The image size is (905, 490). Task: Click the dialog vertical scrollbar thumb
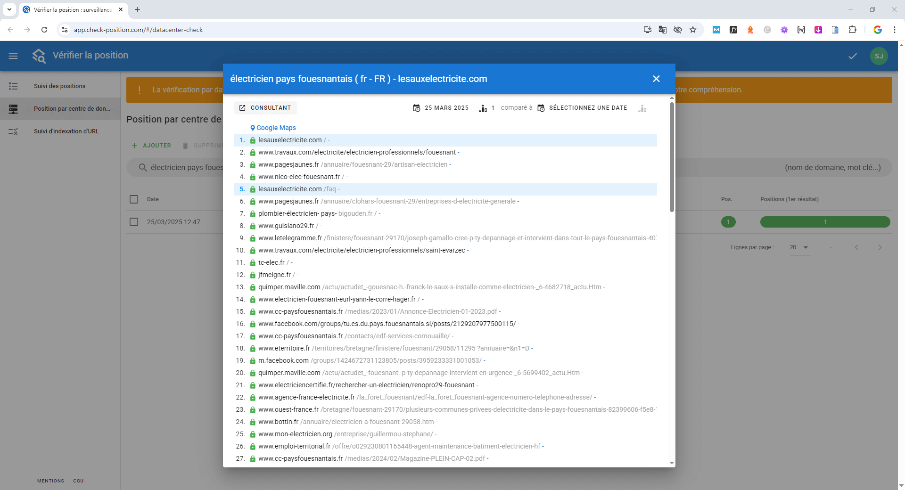672,157
